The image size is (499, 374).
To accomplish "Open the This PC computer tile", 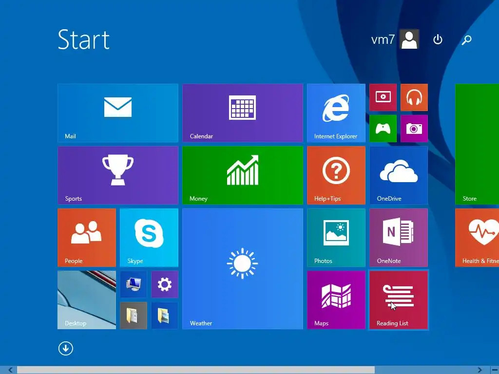I will [x=134, y=284].
